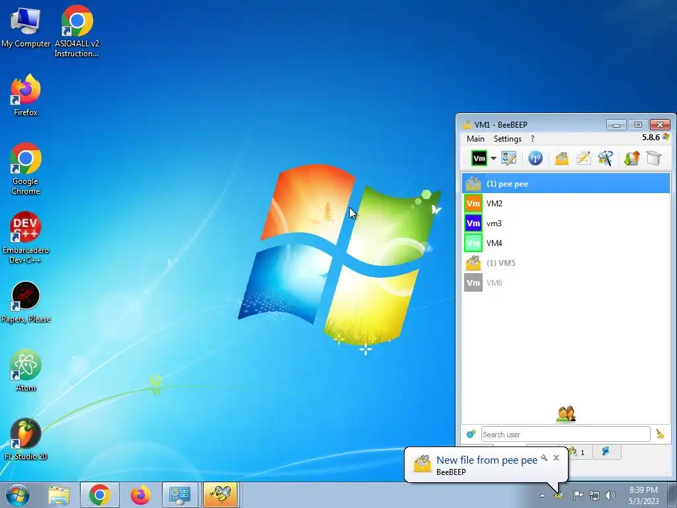Open the edit profile icon in BeeBEEP toolbar
This screenshot has width=677, height=508.
click(x=509, y=158)
